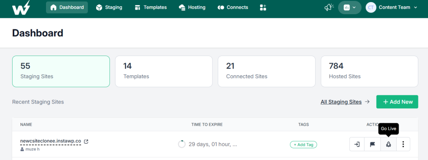Click the TAGS column header
The width and height of the screenshot is (428, 160).
303,124
